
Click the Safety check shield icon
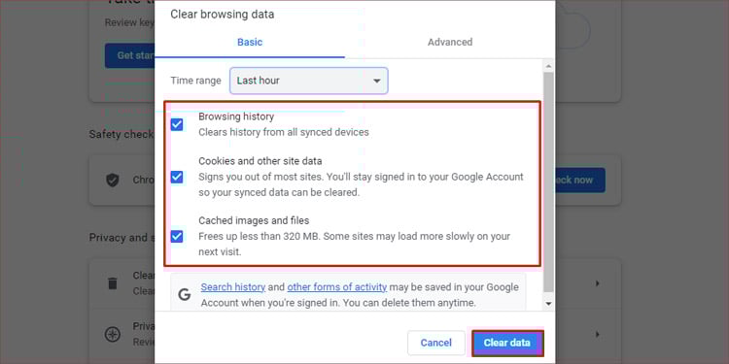coord(113,181)
